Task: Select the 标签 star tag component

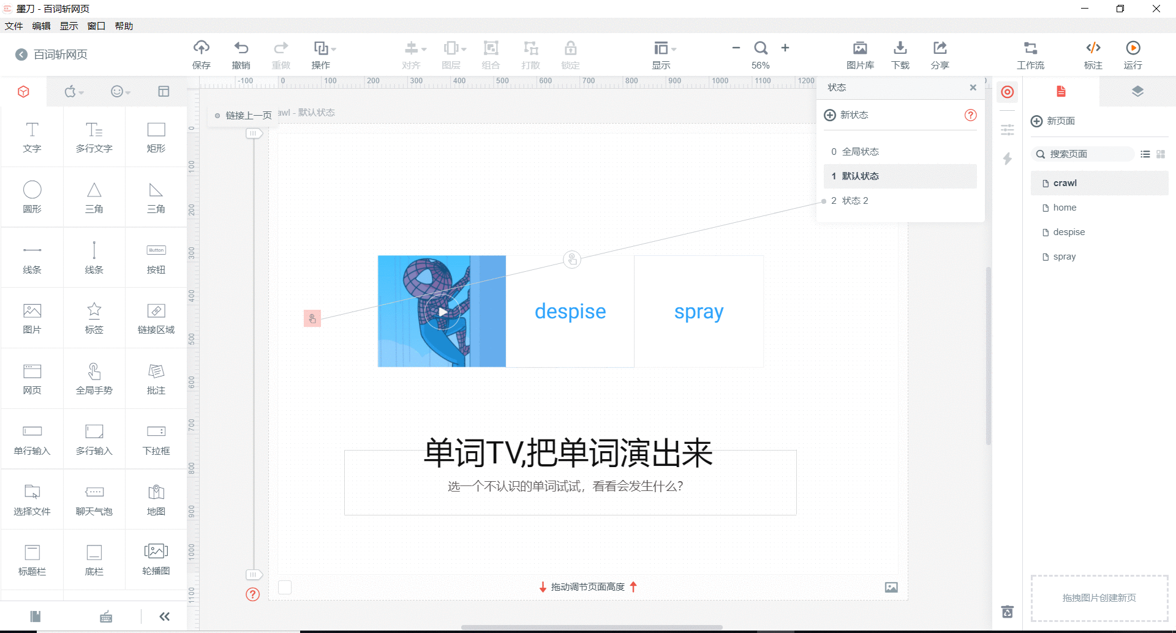Action: [x=94, y=318]
